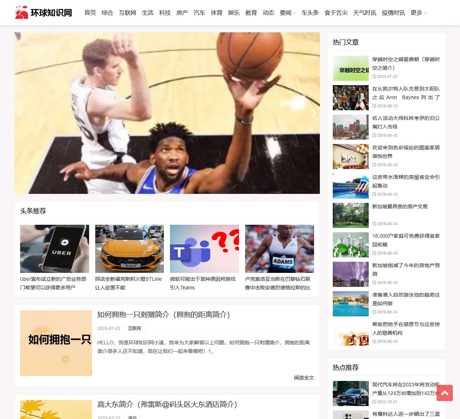Open the 科技 navigation item

[x=165, y=13]
